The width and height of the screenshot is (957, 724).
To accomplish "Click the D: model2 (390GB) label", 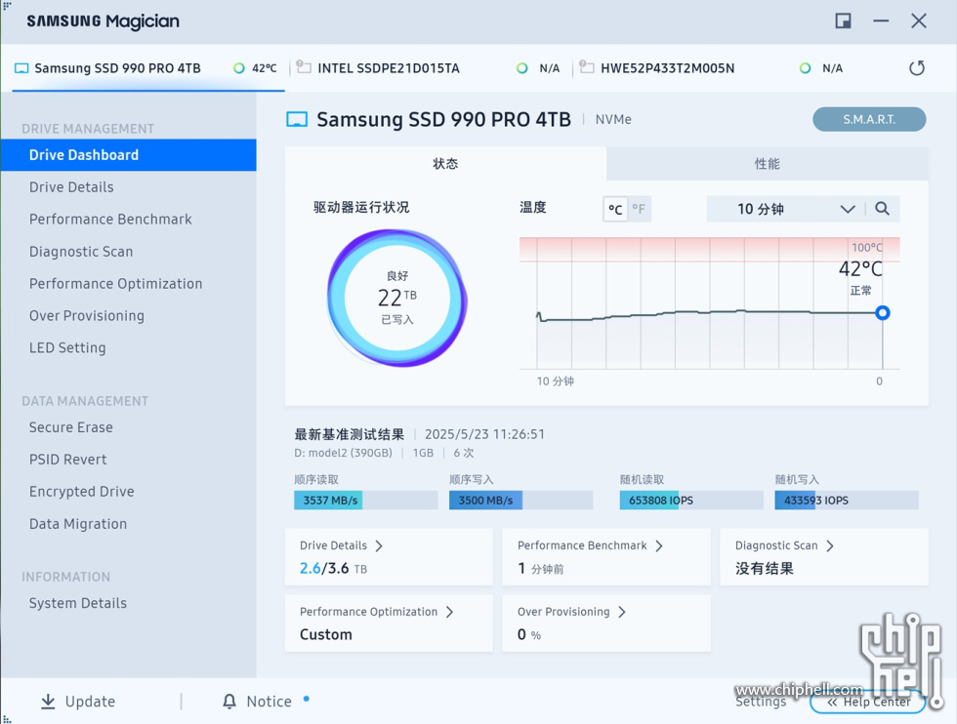I will (343, 453).
